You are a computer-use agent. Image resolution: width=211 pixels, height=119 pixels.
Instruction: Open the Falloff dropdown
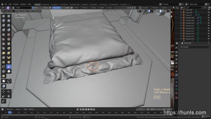103,8
